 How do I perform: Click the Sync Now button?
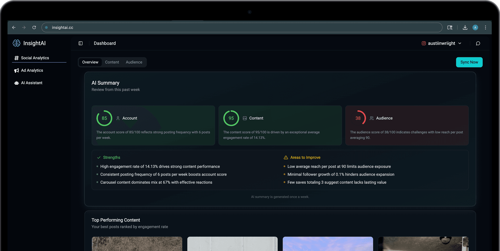click(x=469, y=62)
